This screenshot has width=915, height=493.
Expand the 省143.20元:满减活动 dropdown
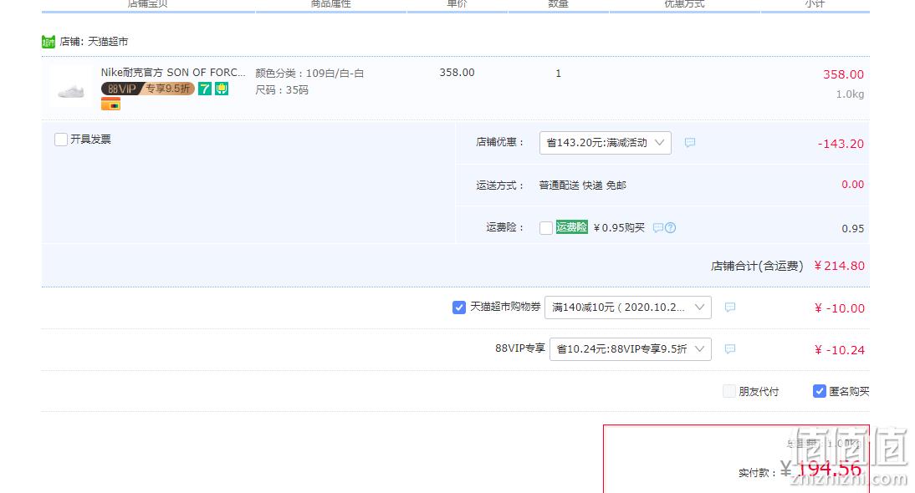[x=606, y=143]
